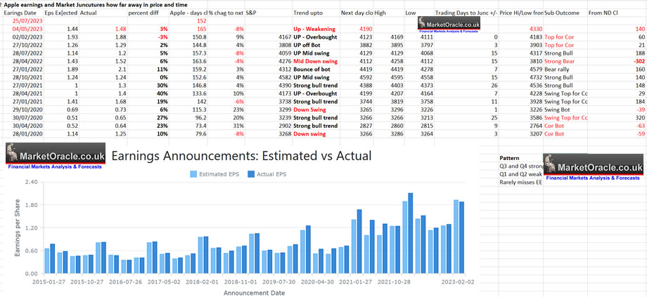Select the 'Q1 and Q2 weak' cell
647x297 pixels.
tap(521, 174)
